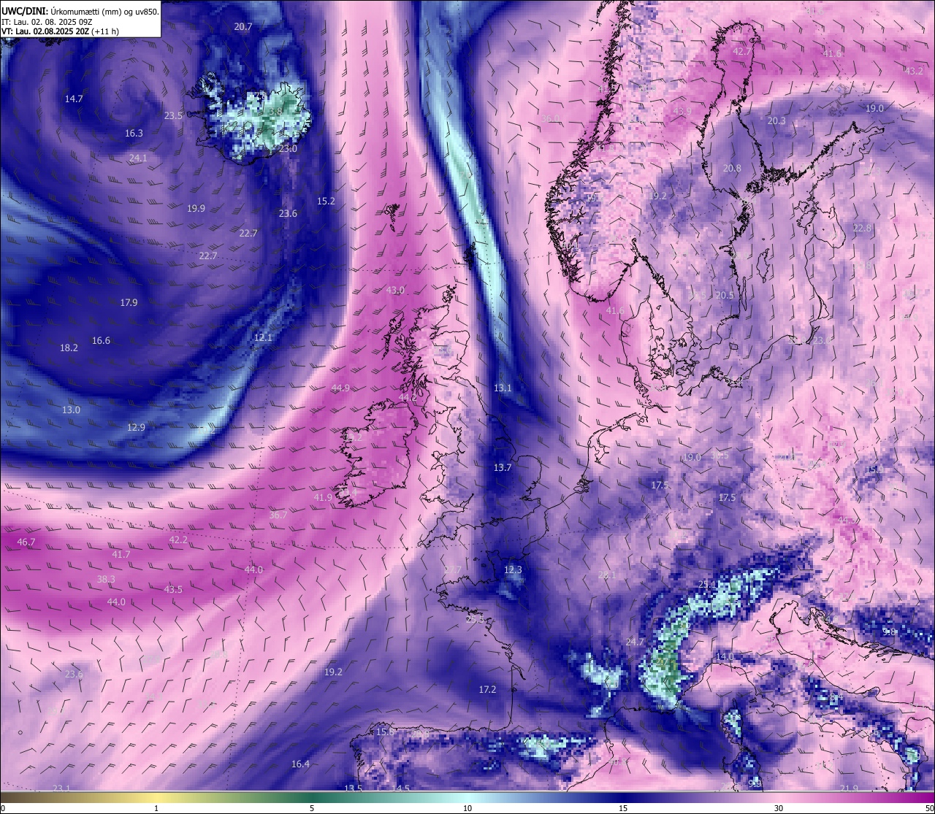The width and height of the screenshot is (935, 814).
Task: Click the 18.2 value label
Action: point(69,348)
